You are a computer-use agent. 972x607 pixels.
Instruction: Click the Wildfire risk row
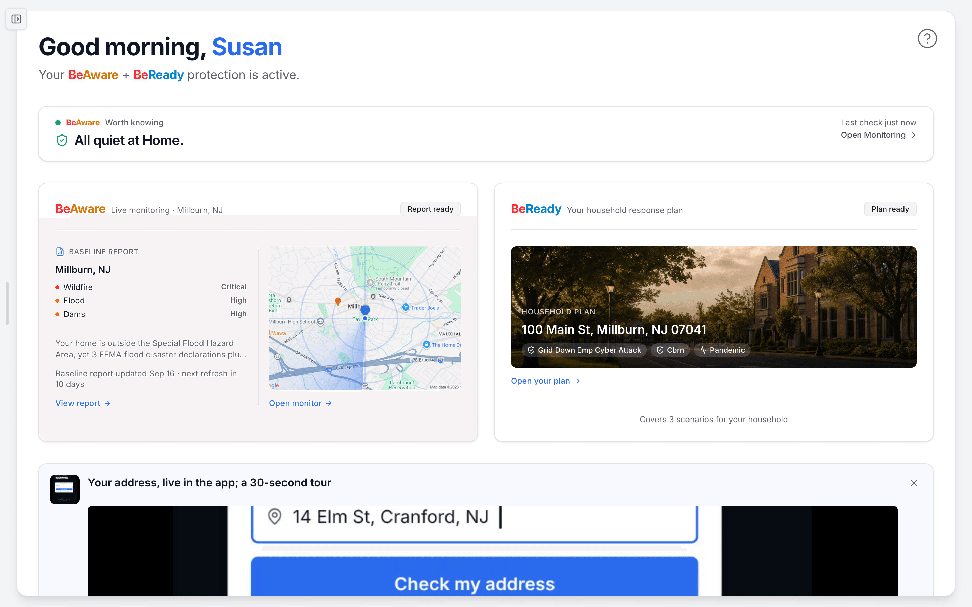coord(151,287)
